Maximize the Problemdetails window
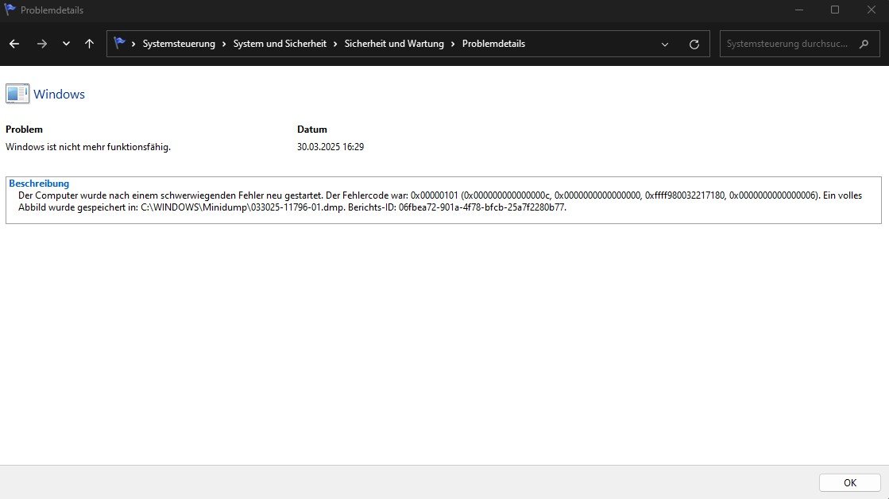 pyautogui.click(x=834, y=10)
